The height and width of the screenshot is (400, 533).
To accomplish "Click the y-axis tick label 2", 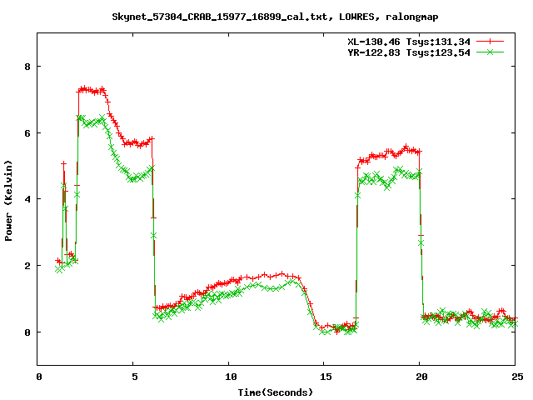I will point(27,266).
